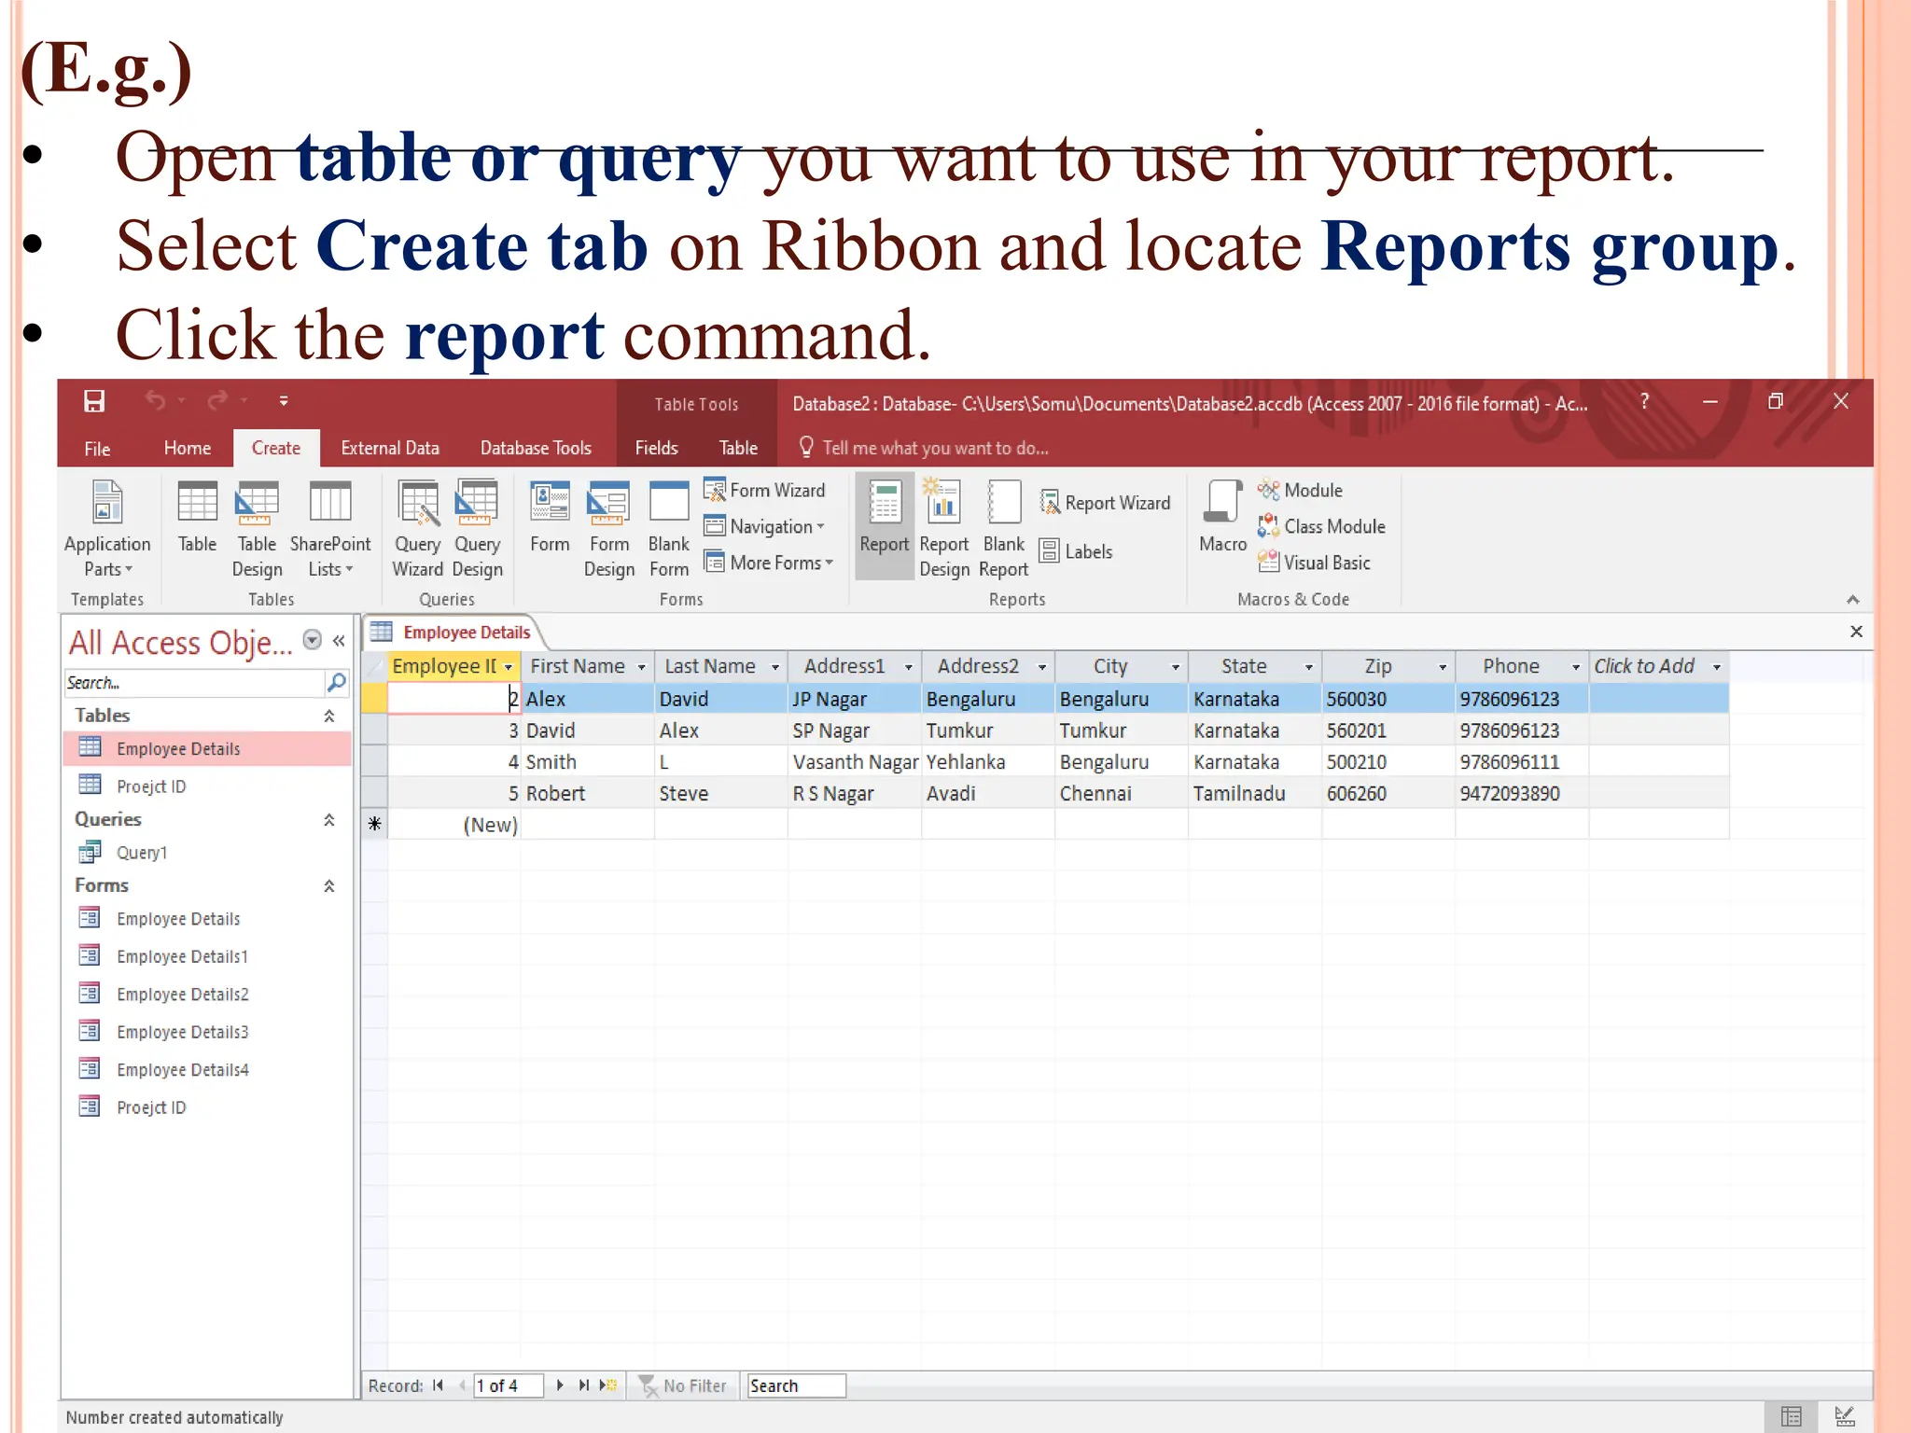Open Application Parts templates

107,528
